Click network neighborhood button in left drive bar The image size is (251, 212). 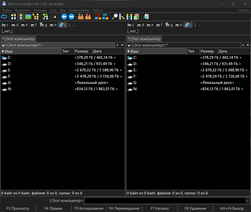pos(62,25)
